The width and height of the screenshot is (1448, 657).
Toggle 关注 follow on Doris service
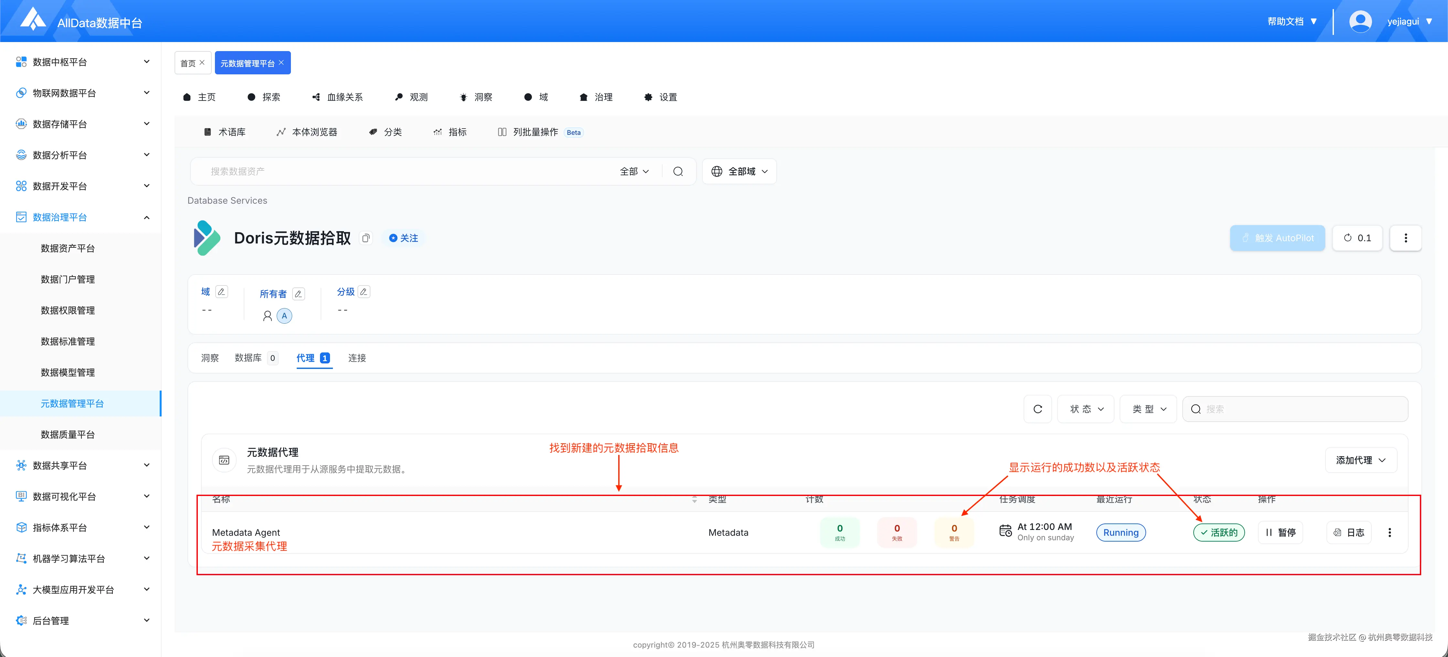[x=404, y=238]
